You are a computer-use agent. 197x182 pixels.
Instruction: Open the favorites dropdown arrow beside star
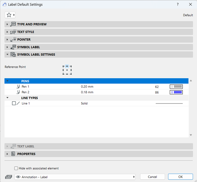click(14, 15)
